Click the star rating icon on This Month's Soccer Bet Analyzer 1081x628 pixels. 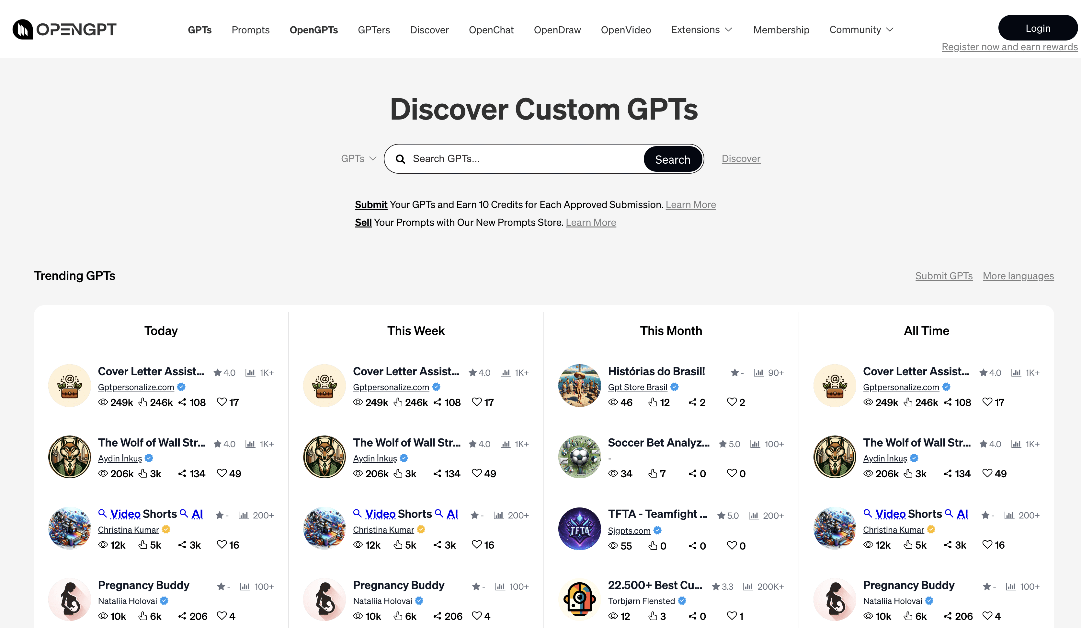[x=723, y=444]
